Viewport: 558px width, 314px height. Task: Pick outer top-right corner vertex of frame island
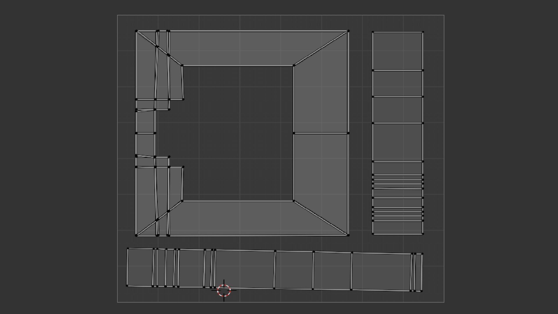click(x=348, y=31)
